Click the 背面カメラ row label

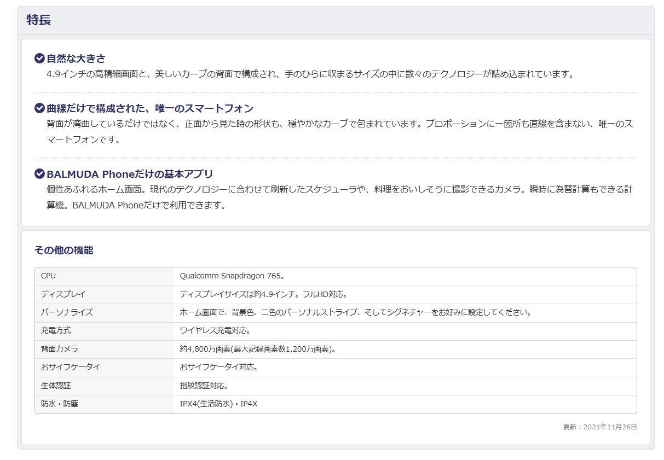click(60, 349)
